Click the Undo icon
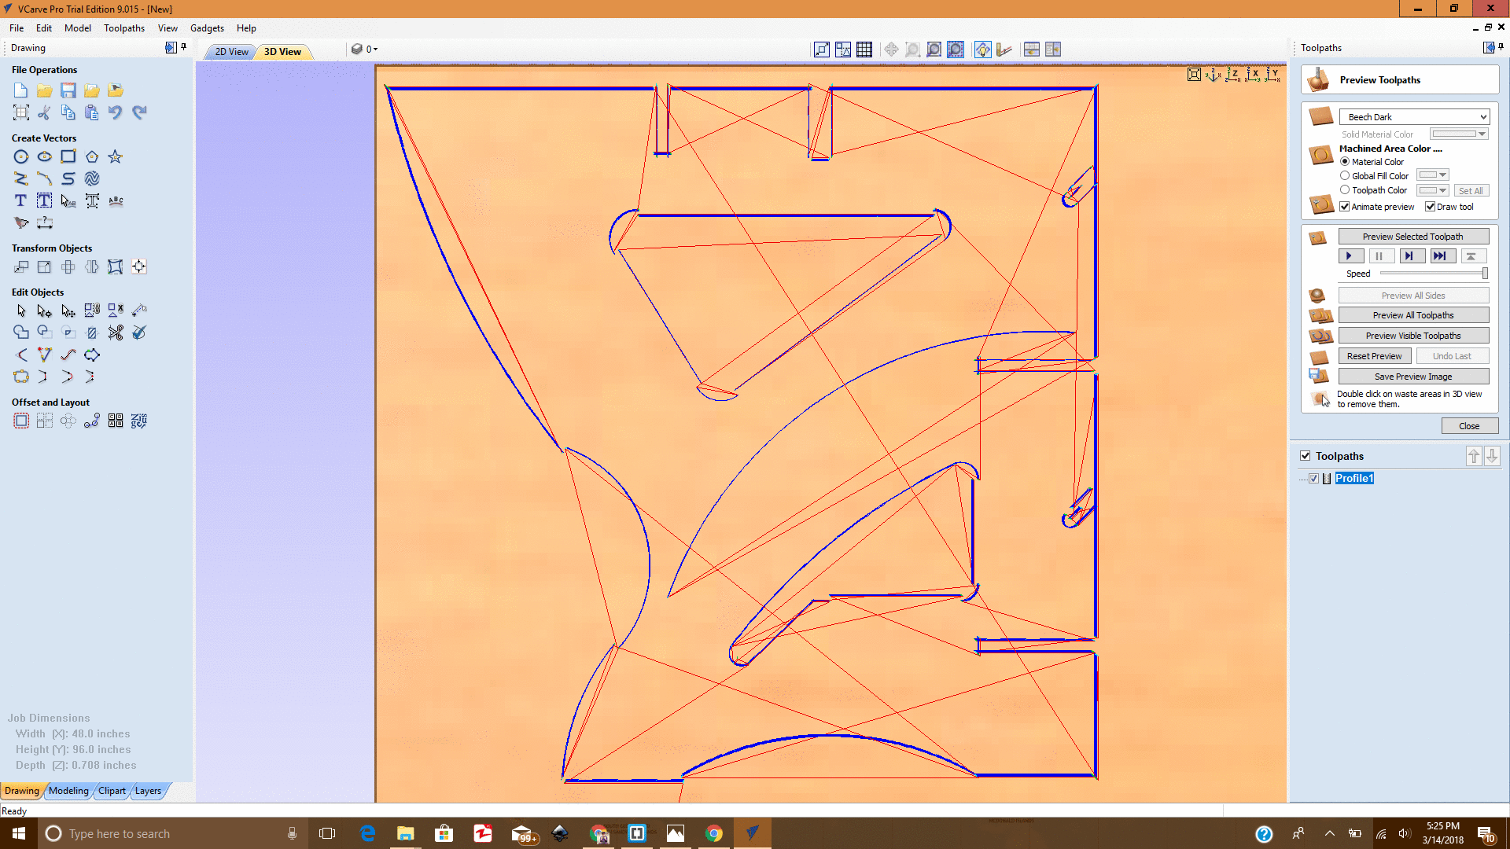 pos(116,112)
